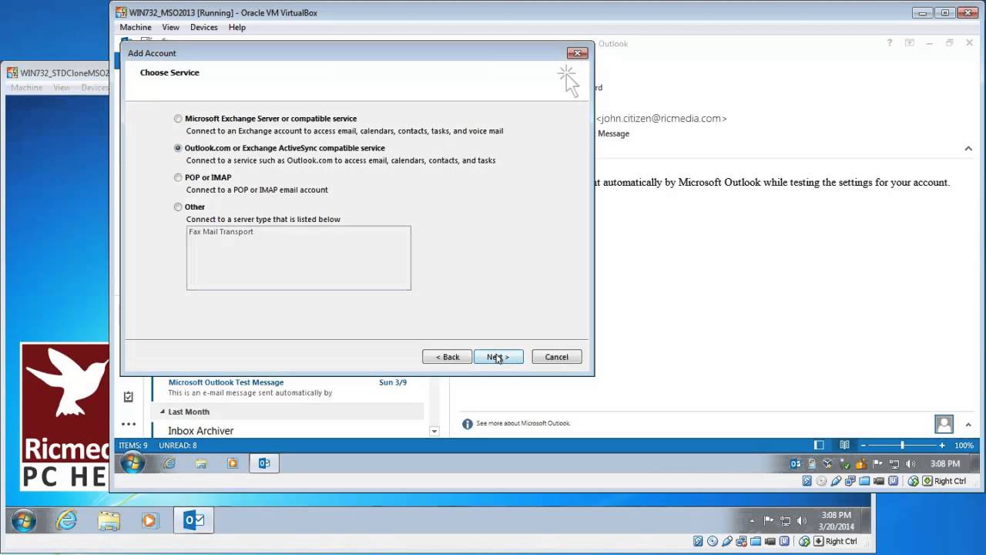
Task: Click the 3:08 PM clock in MSO2013 guest
Action: pos(945,464)
